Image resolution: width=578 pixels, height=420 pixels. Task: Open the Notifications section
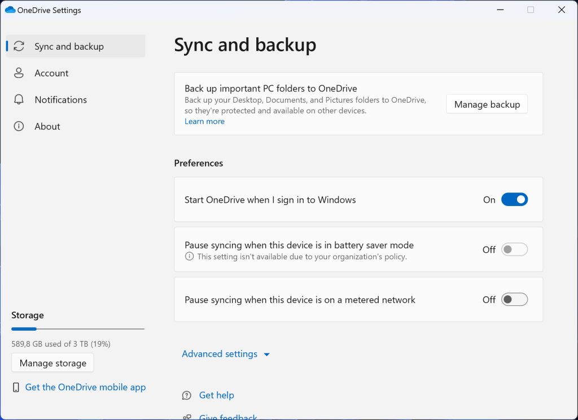pyautogui.click(x=60, y=99)
